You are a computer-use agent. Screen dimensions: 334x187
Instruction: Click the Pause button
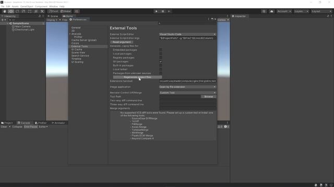(x=163, y=11)
